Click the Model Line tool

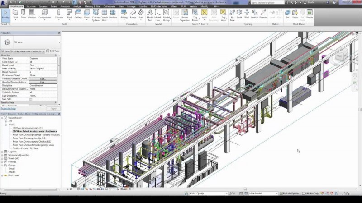pos(157,15)
